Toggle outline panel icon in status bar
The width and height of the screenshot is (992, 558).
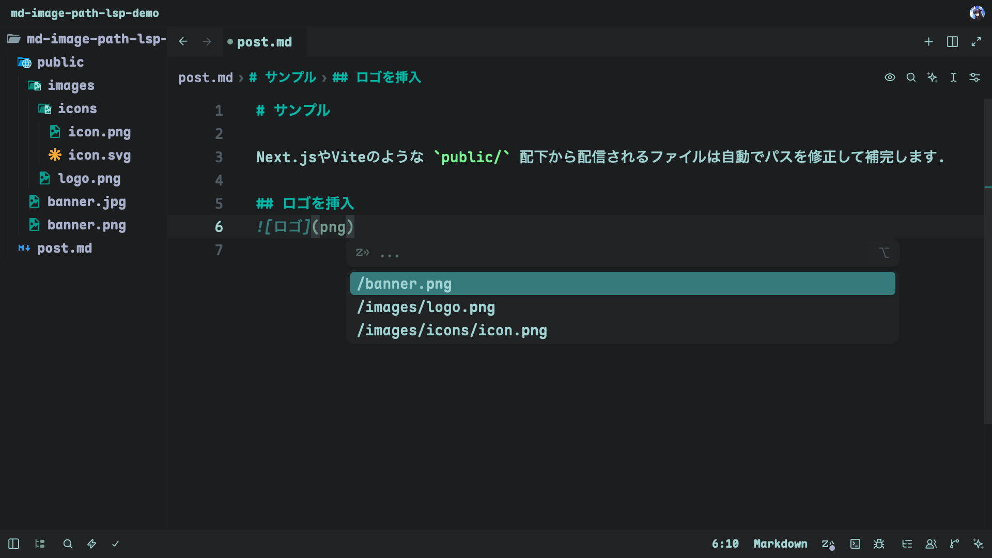coord(40,544)
